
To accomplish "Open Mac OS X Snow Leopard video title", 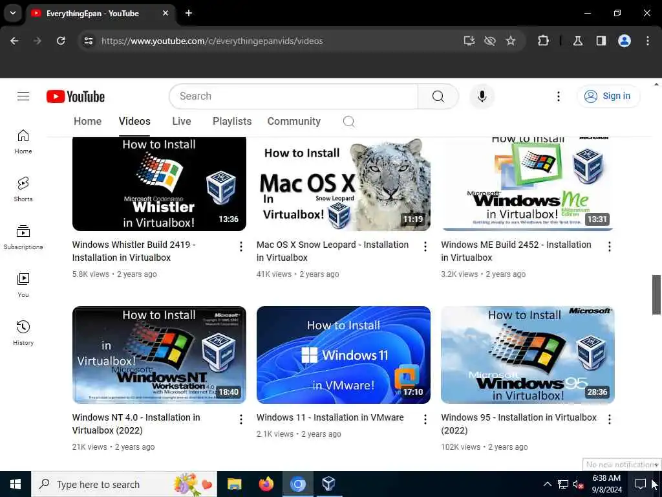I will click(x=332, y=251).
